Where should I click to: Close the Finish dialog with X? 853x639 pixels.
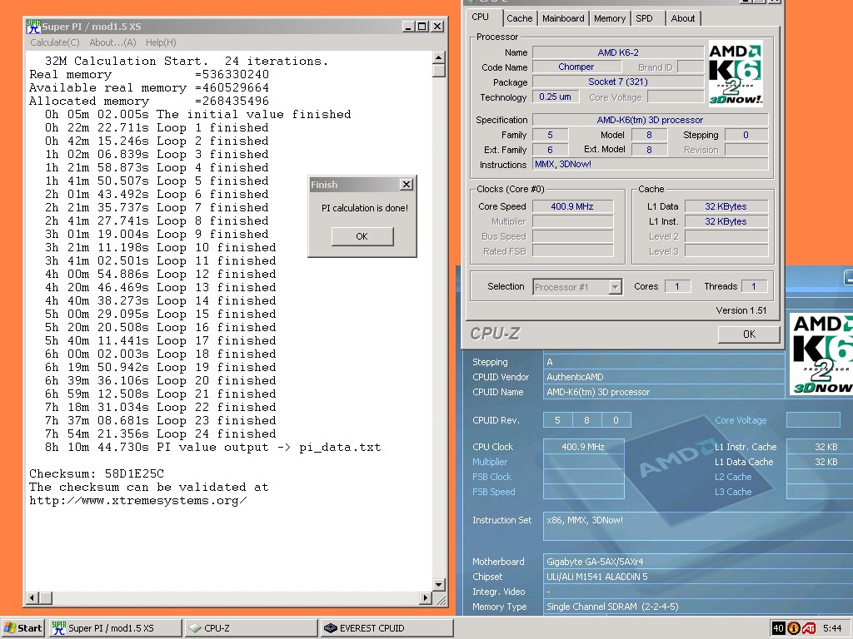coord(407,184)
